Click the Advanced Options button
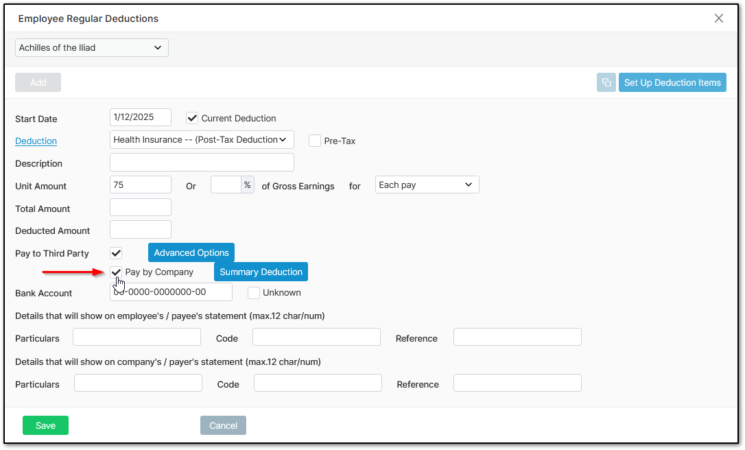The image size is (745, 450). click(x=191, y=253)
